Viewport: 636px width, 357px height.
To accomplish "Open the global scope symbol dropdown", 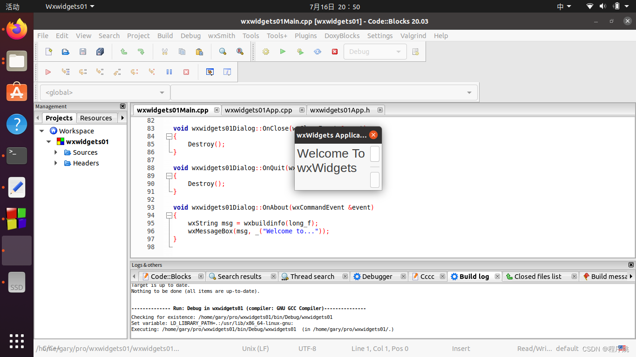I will click(x=162, y=92).
